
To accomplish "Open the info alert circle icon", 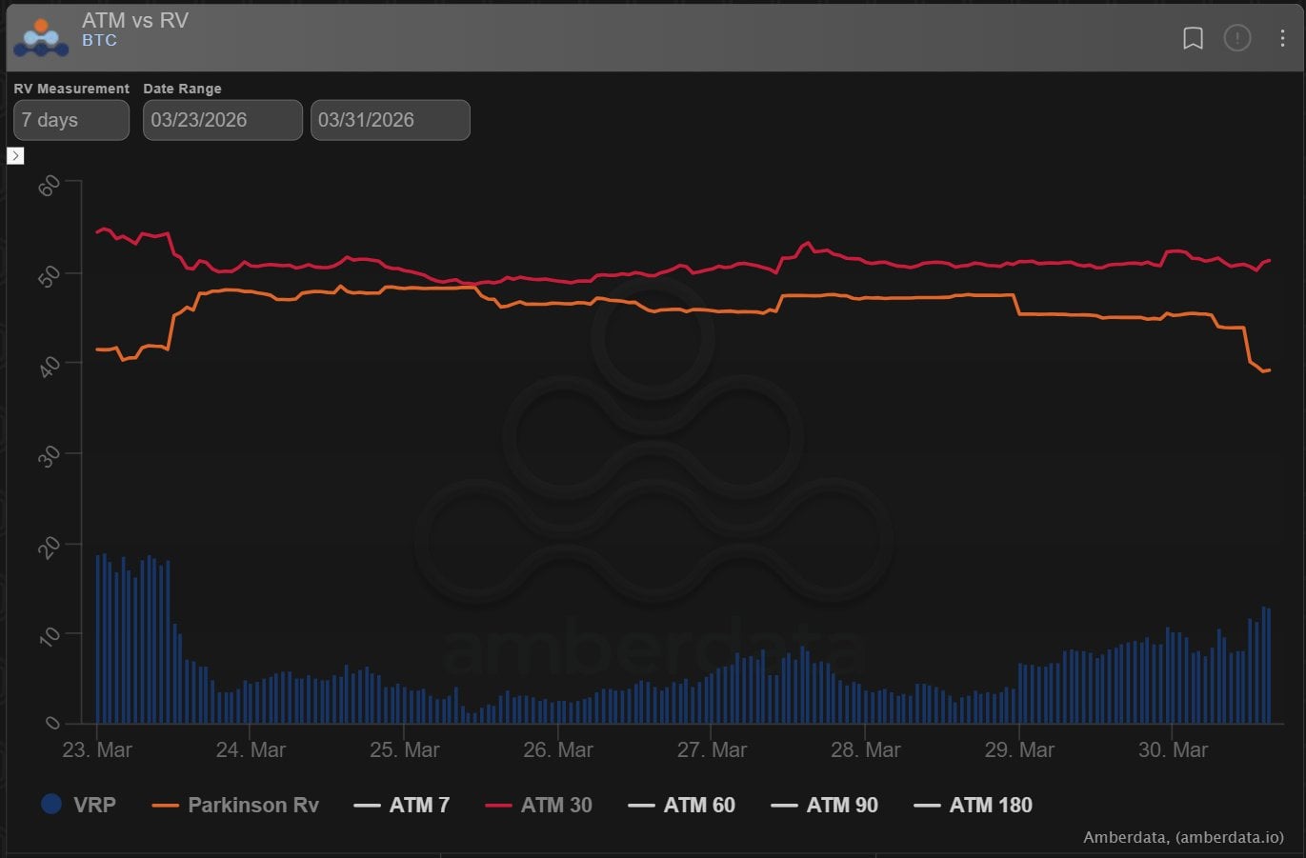I will coord(1237,38).
